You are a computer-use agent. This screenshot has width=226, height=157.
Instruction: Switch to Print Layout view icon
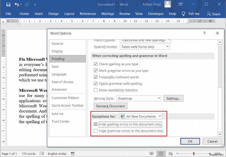(x=161, y=154)
